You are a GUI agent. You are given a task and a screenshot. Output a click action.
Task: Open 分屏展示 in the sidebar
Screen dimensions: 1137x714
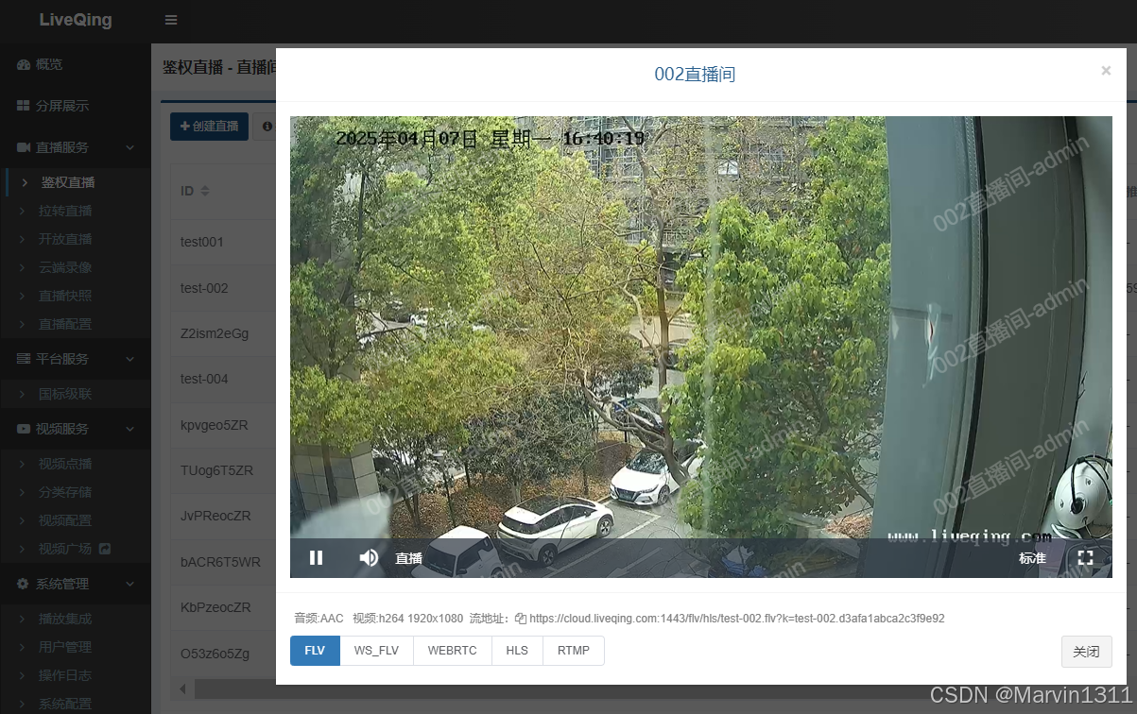[76, 106]
